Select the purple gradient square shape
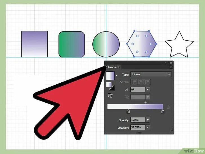The height and width of the screenshot is (154, 205). pos(35,44)
